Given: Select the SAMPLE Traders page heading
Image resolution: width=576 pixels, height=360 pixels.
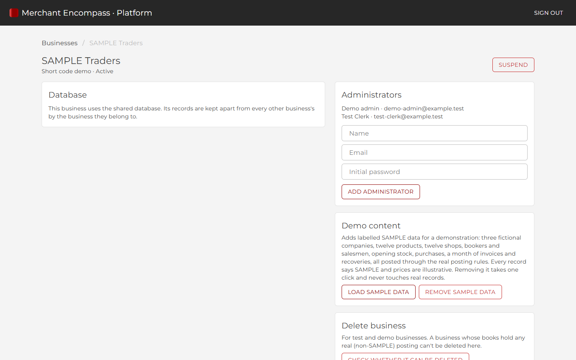Looking at the screenshot, I should point(81,61).
